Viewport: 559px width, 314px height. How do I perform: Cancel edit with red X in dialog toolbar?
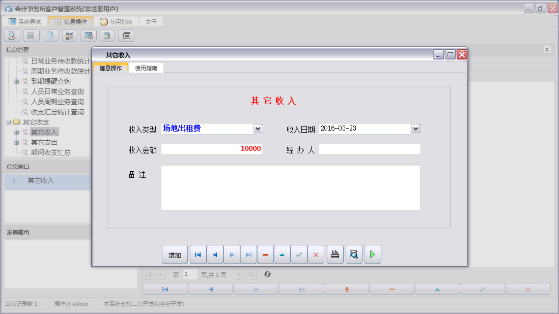click(x=316, y=255)
